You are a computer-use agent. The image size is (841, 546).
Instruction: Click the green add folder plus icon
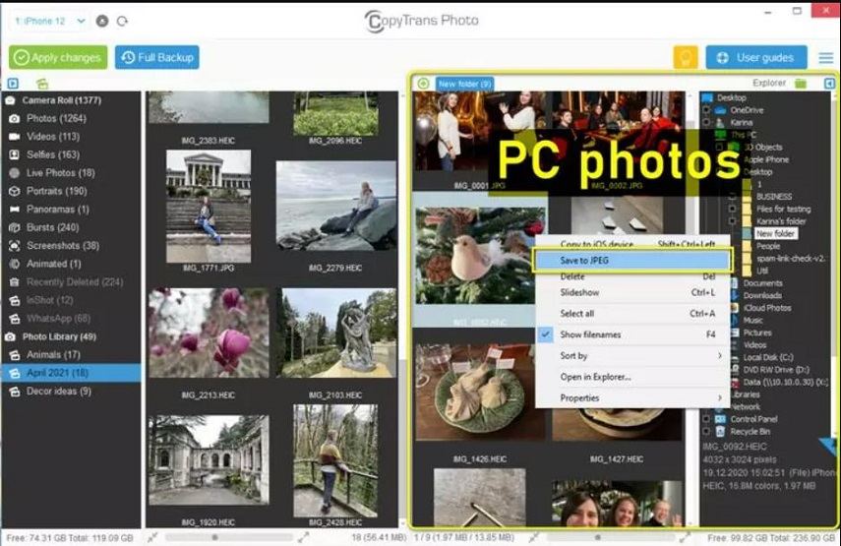coord(423,85)
